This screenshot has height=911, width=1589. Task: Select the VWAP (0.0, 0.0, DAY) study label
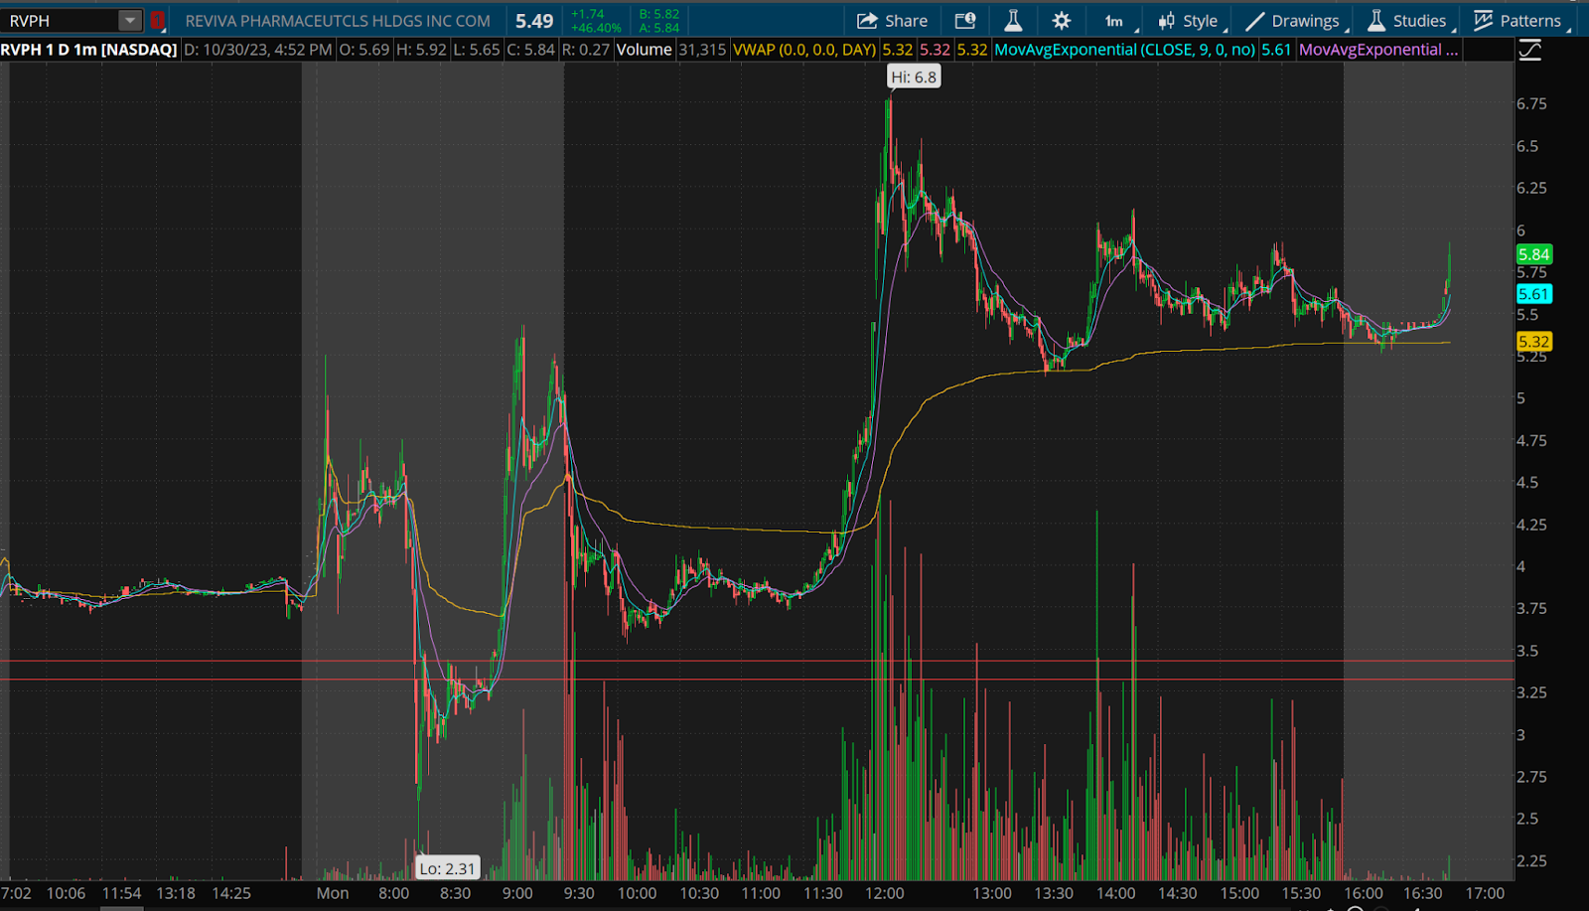804,50
